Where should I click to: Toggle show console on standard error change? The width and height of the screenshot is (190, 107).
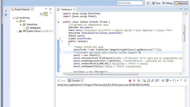(157, 81)
